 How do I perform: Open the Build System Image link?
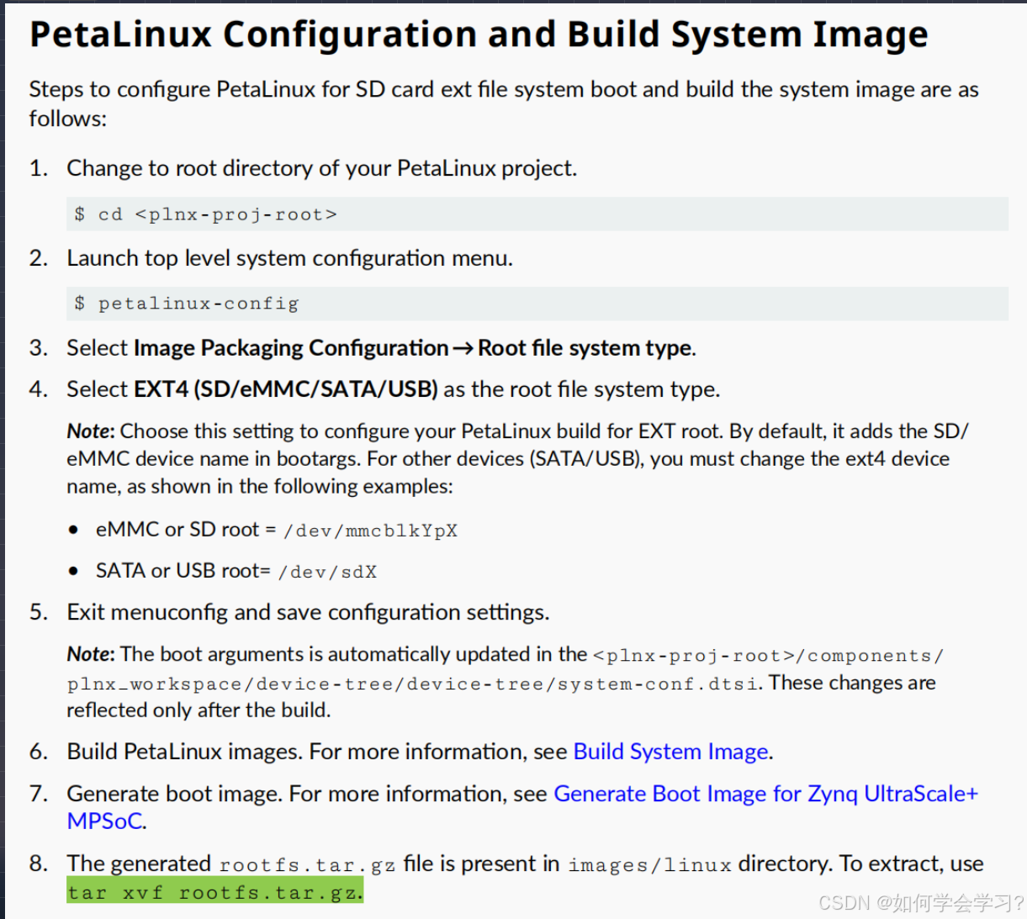[670, 752]
